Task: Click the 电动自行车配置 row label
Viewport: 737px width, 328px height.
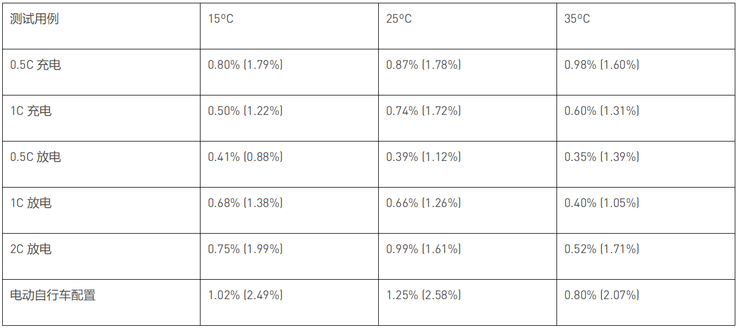Action: click(x=53, y=295)
